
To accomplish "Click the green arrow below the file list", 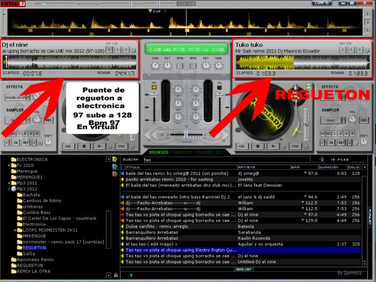I will (x=131, y=275).
